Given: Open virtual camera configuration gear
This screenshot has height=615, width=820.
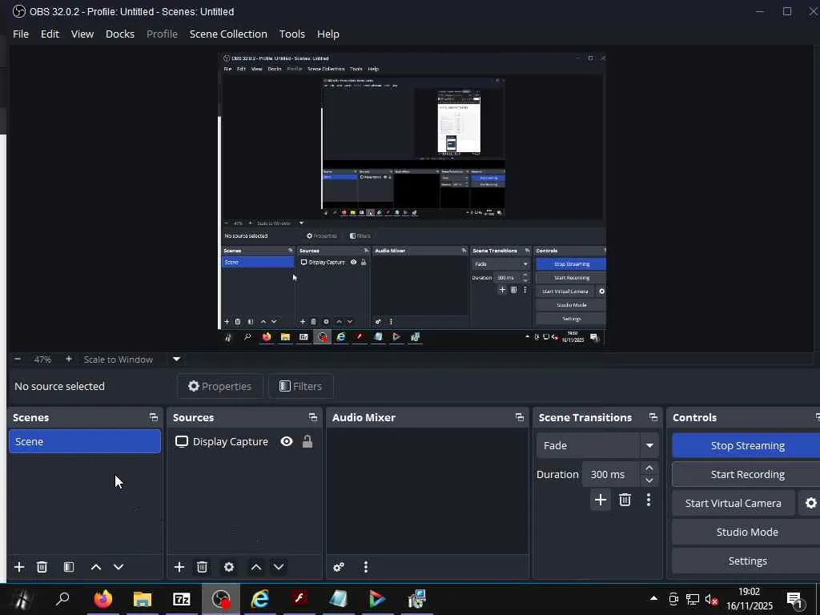Looking at the screenshot, I should 810,503.
